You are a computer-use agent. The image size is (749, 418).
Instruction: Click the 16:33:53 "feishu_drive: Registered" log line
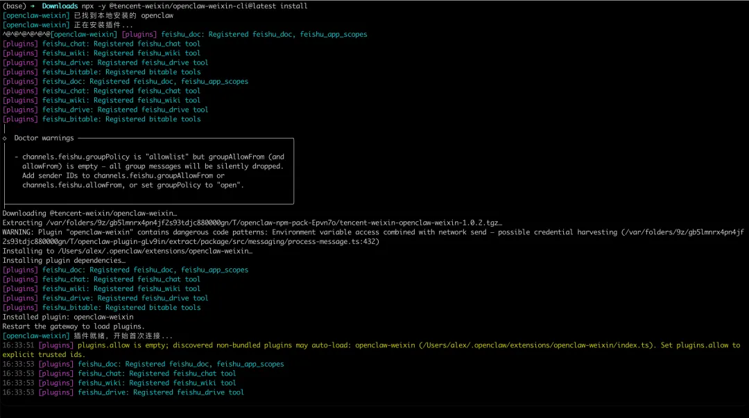pyautogui.click(x=123, y=392)
